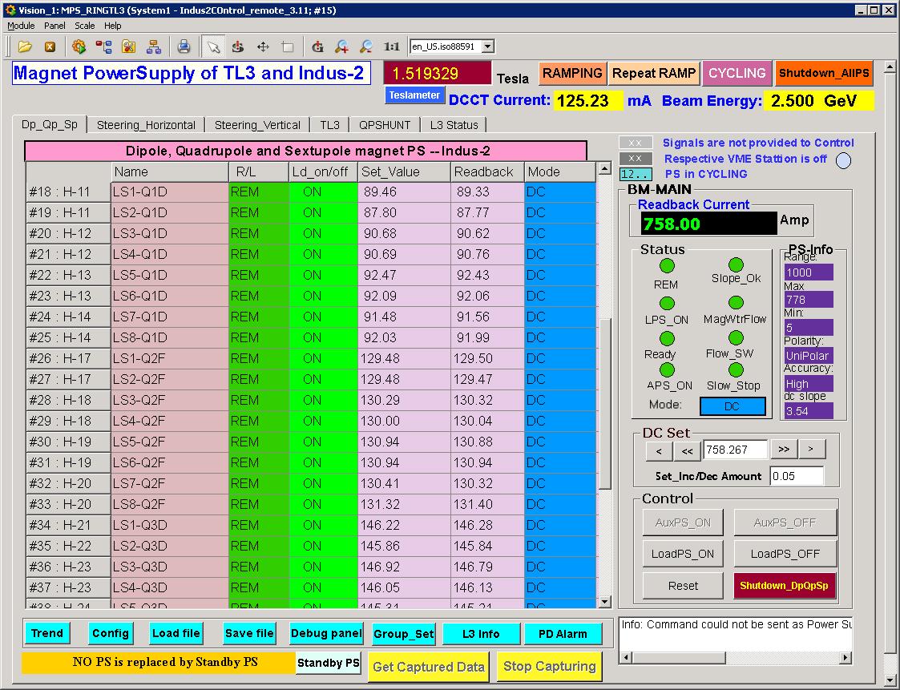Click the LoadPS_ON button
This screenshot has width=900, height=690.
pos(683,554)
